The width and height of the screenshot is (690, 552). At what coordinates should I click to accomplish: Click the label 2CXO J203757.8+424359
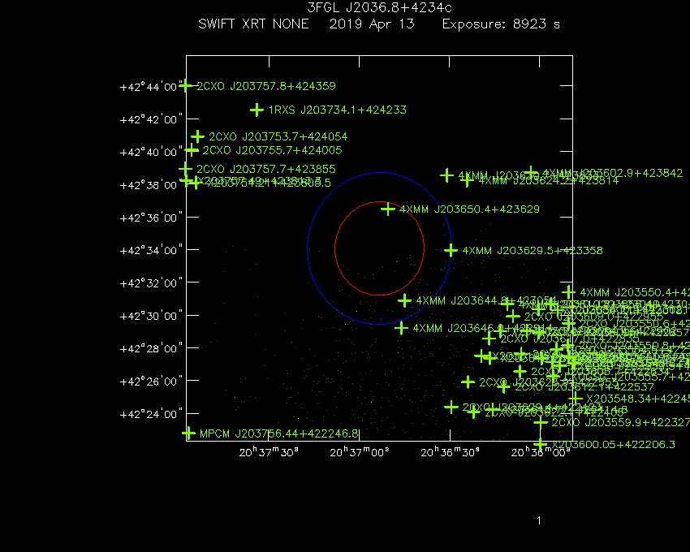coord(266,86)
